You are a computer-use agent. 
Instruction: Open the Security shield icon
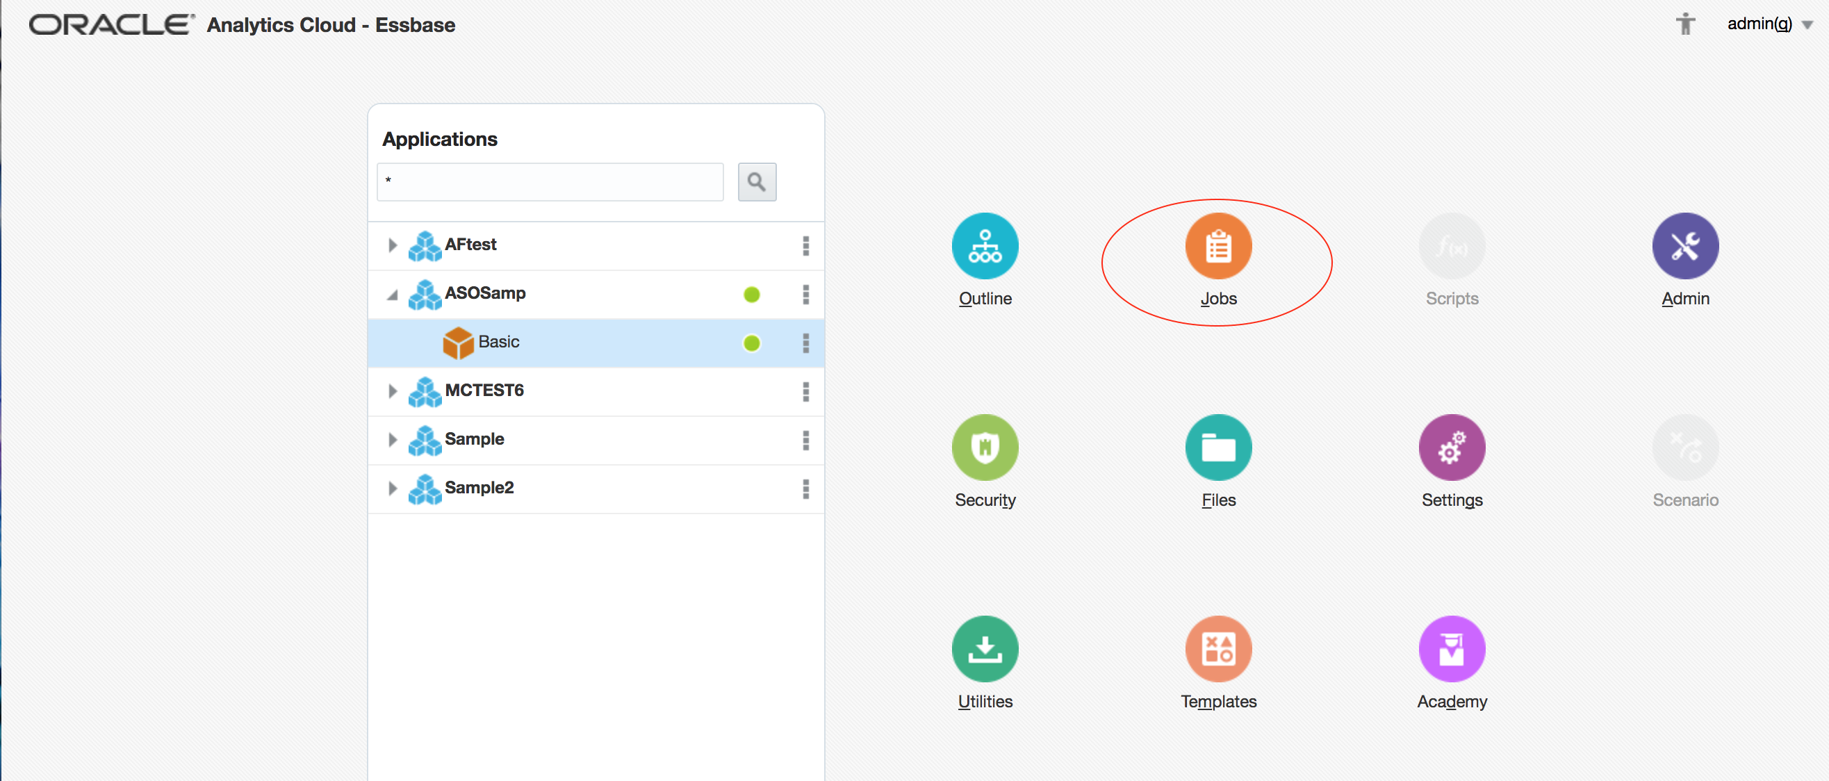point(985,448)
